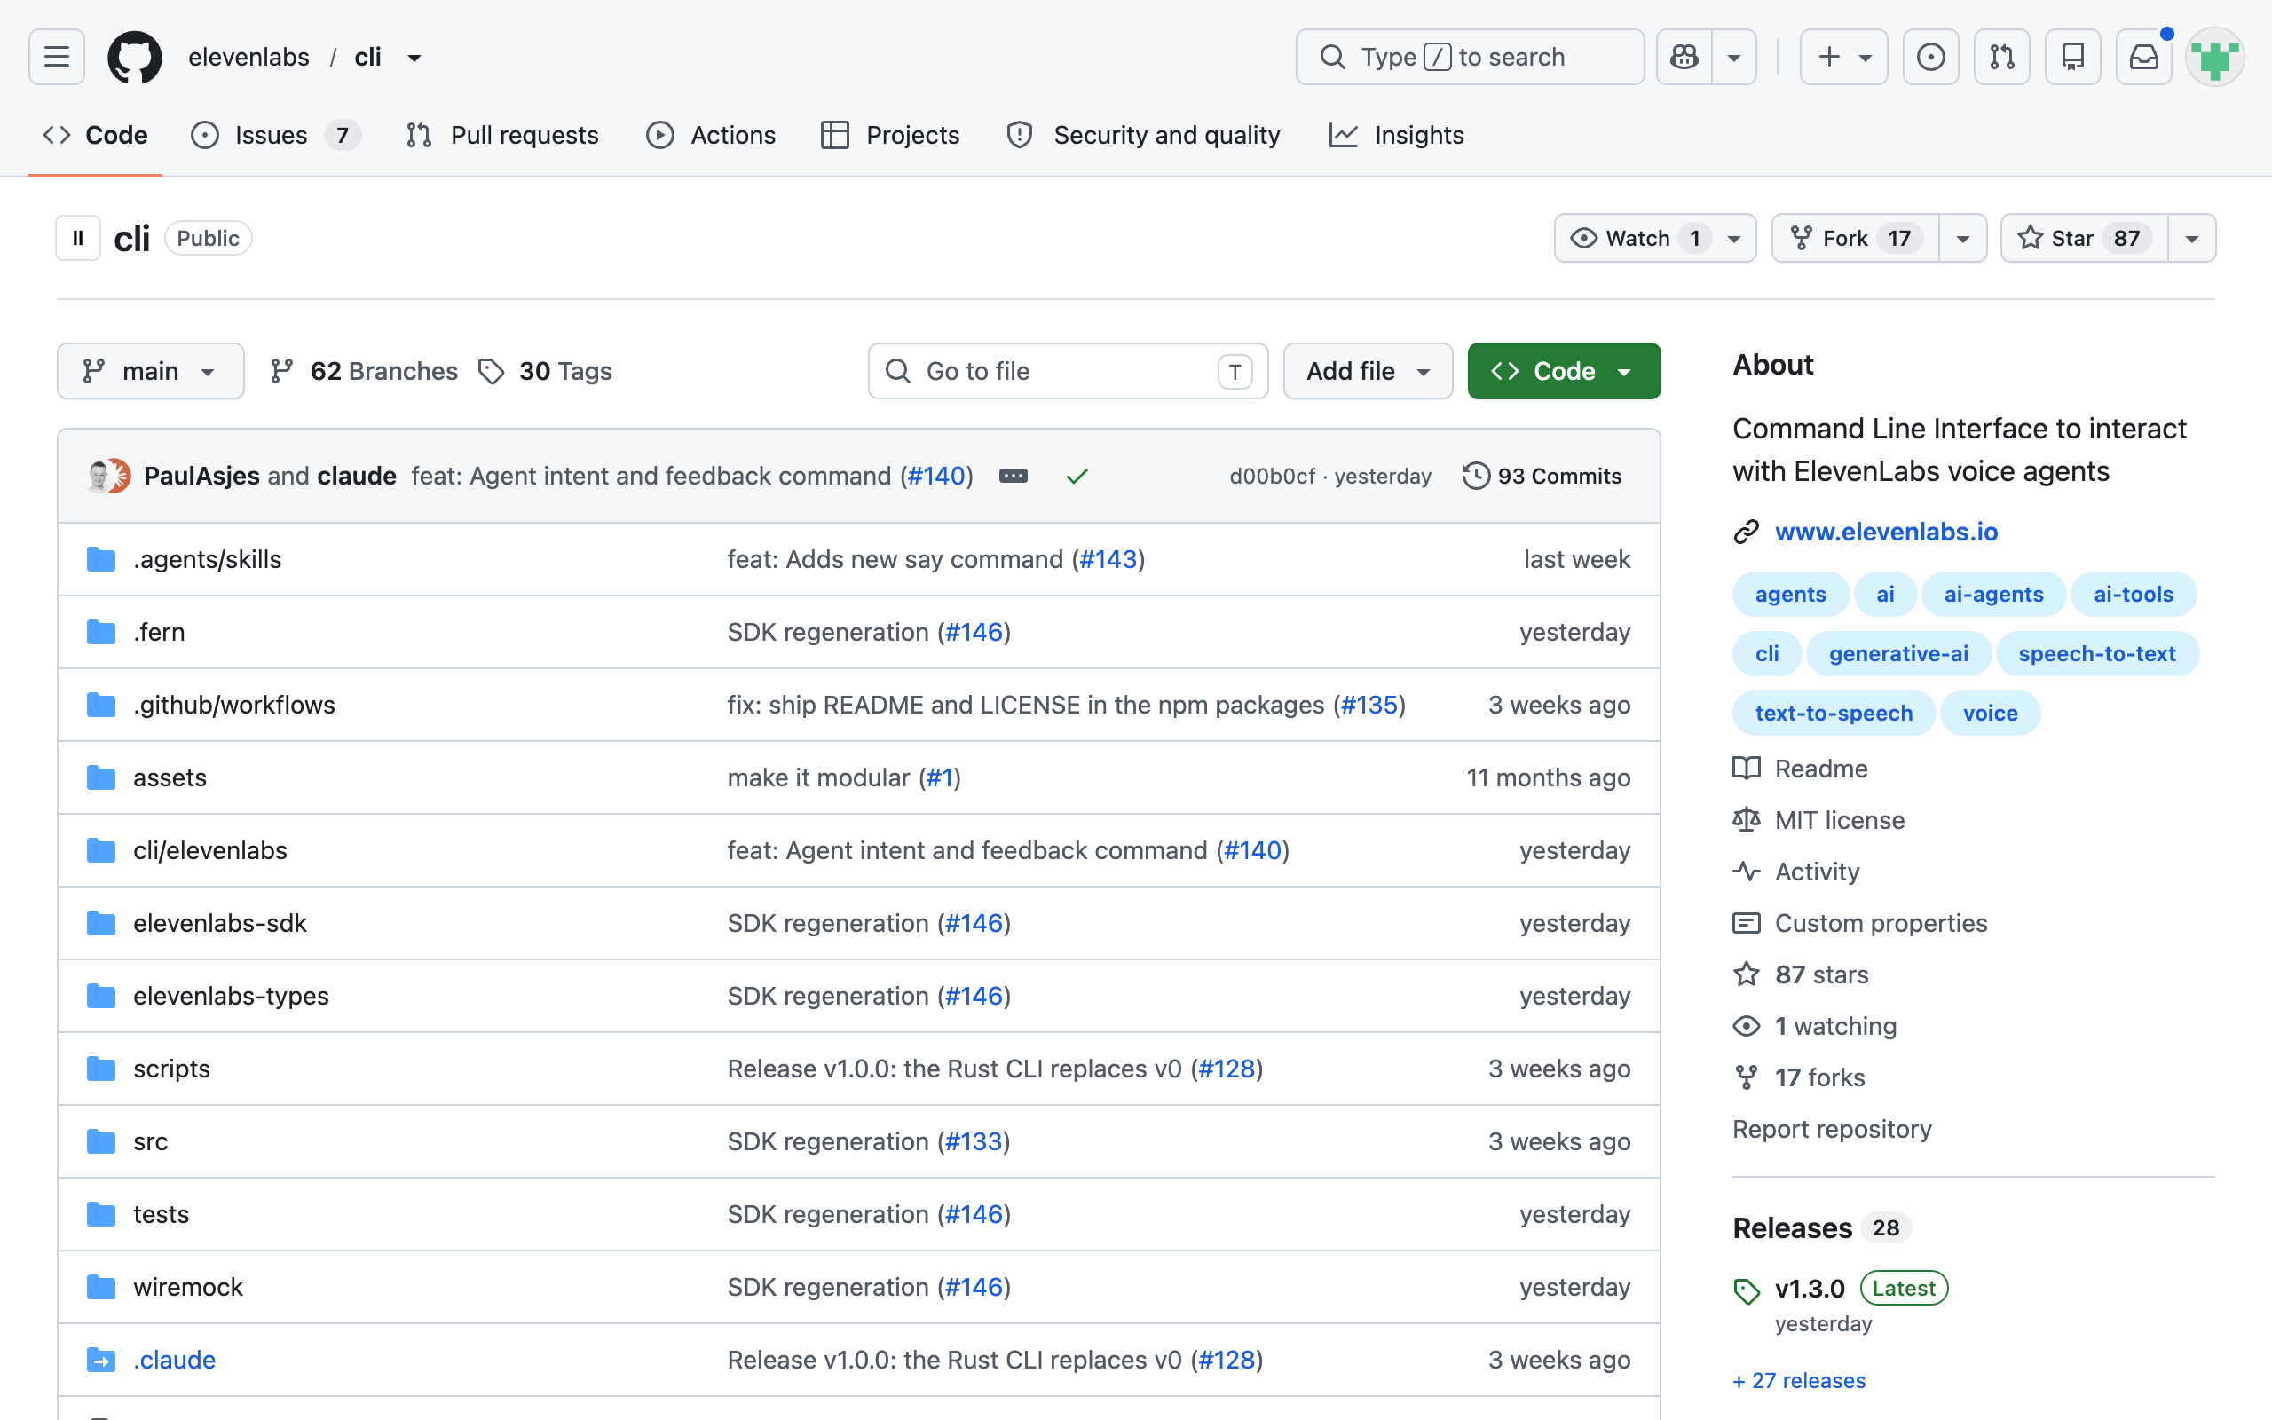The width and height of the screenshot is (2272, 1420).
Task: Open the global navigation hamburger menu
Action: click(56, 58)
